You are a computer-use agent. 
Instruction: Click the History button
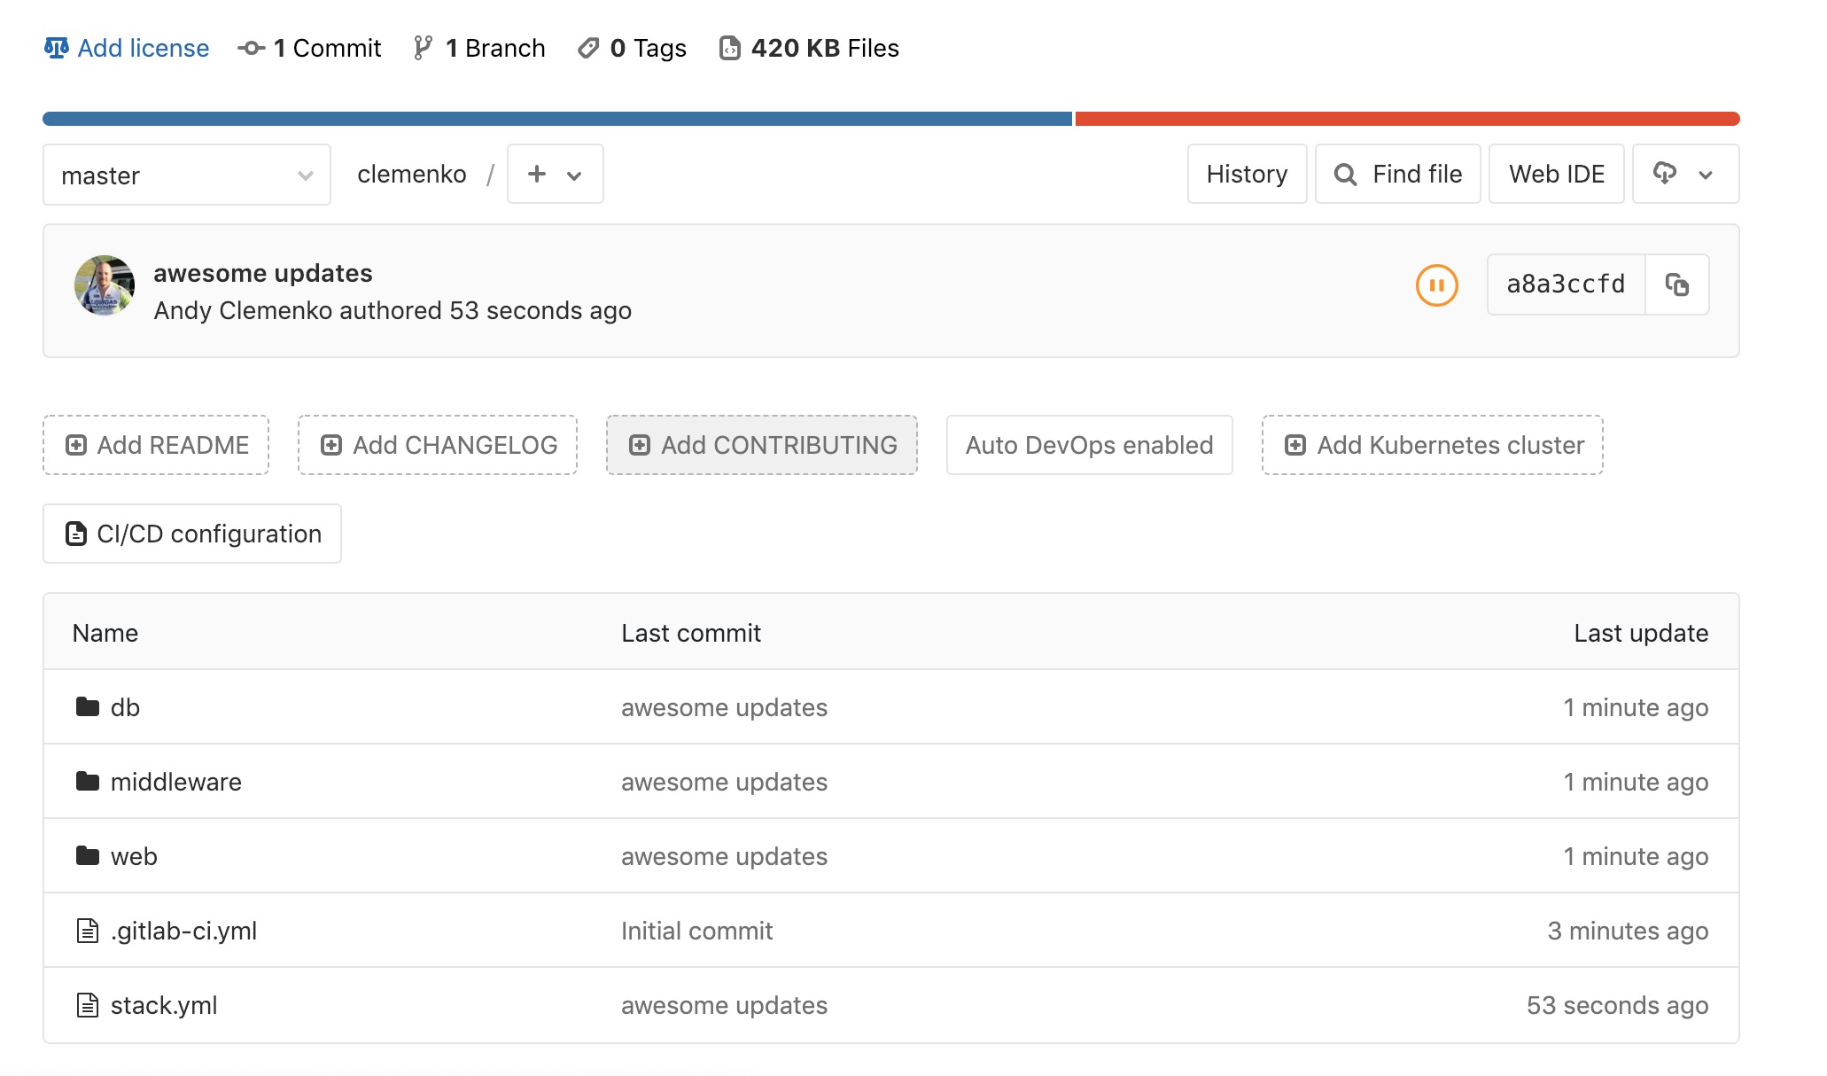click(x=1247, y=174)
